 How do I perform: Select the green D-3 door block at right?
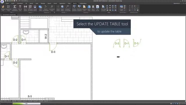coord(137,43)
